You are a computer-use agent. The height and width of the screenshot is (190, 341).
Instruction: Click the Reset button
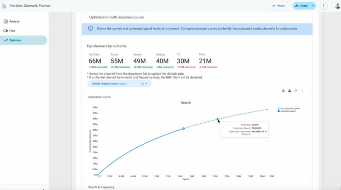[x=278, y=6]
